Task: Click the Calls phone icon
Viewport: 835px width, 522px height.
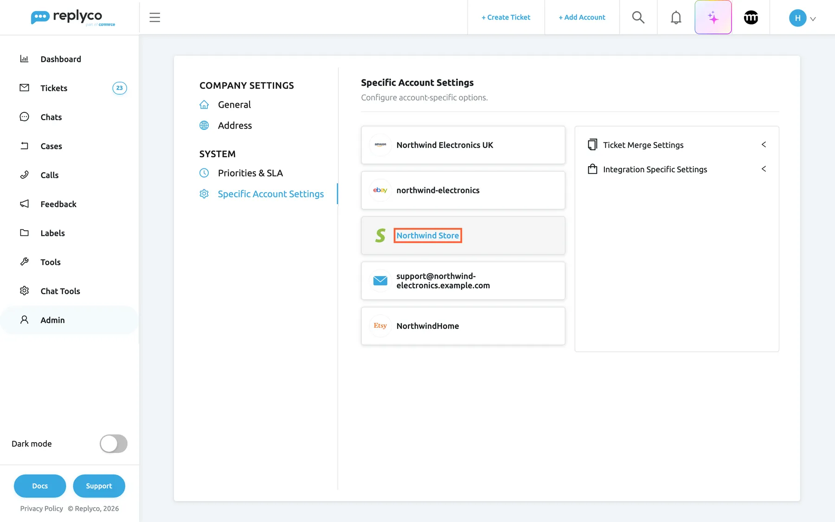Action: [x=24, y=175]
